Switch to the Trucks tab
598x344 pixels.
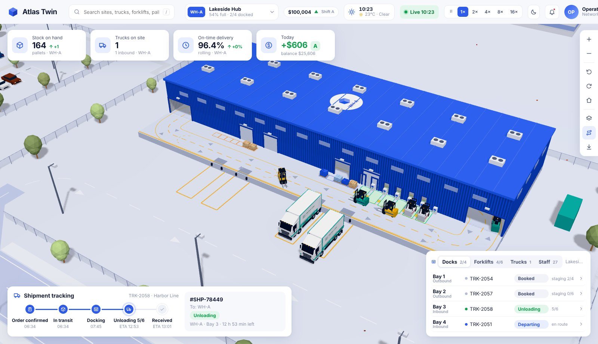pyautogui.click(x=521, y=262)
